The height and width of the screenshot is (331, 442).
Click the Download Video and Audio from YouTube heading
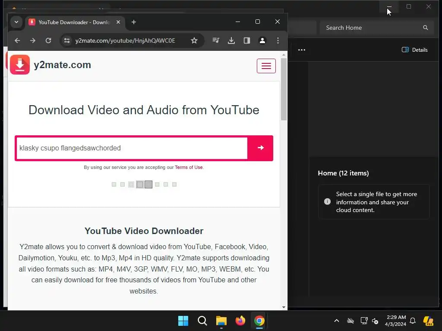click(144, 110)
